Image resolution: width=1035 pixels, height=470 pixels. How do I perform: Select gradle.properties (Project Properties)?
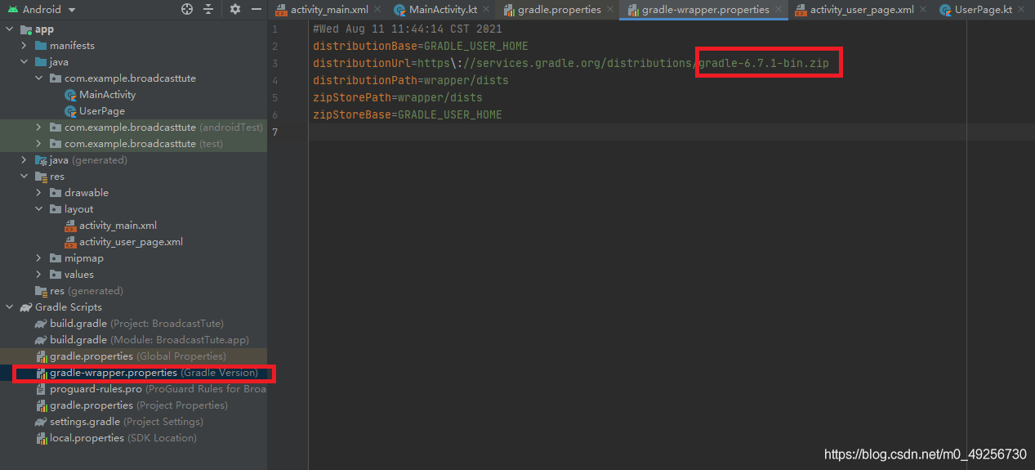(138, 405)
